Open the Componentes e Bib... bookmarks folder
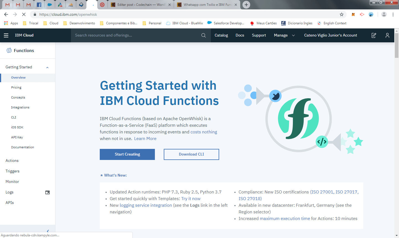Screen dimensions: 399x238 (119, 23)
